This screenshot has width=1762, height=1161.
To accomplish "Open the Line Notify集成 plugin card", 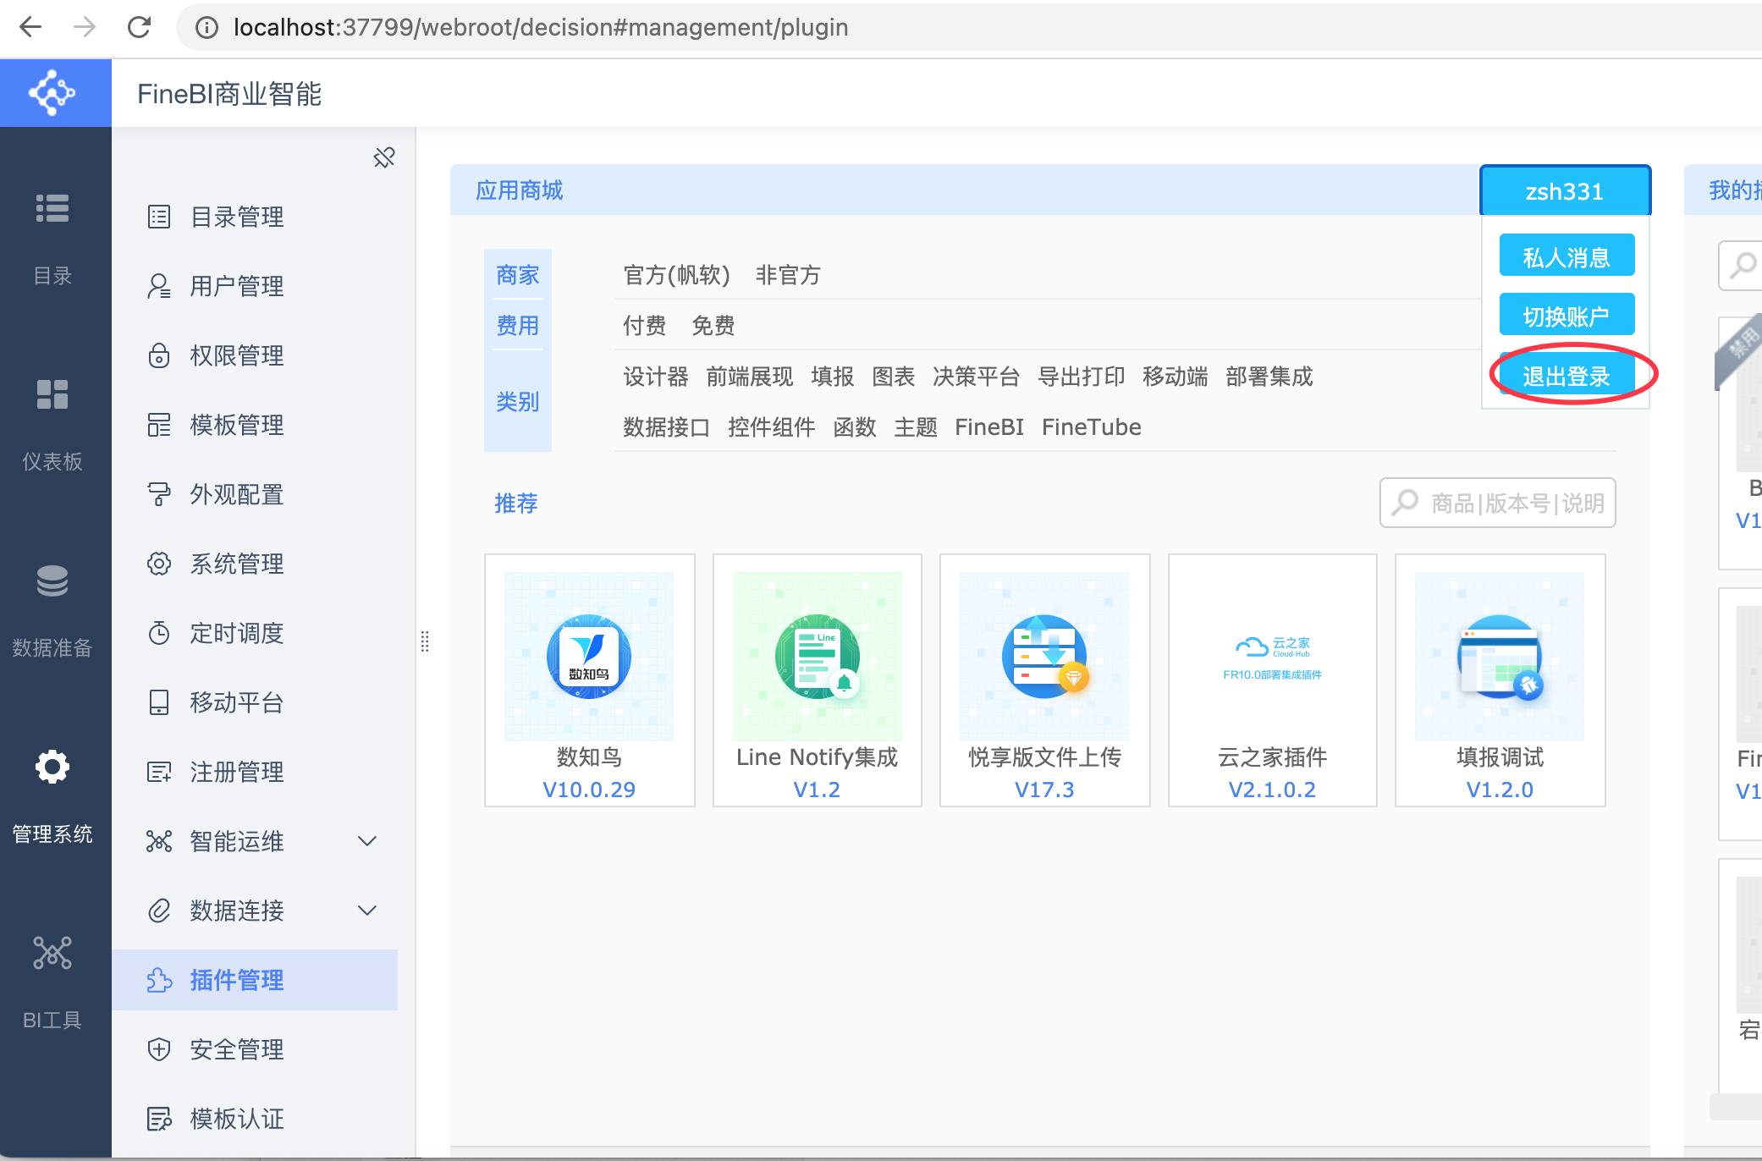I will (817, 680).
